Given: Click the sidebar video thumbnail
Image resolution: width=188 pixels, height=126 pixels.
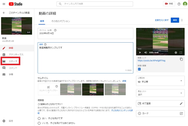Looking at the screenshot, I should coord(16,26).
